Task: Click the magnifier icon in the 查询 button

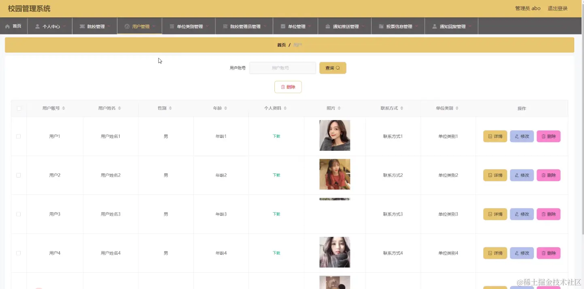Action: coord(338,68)
